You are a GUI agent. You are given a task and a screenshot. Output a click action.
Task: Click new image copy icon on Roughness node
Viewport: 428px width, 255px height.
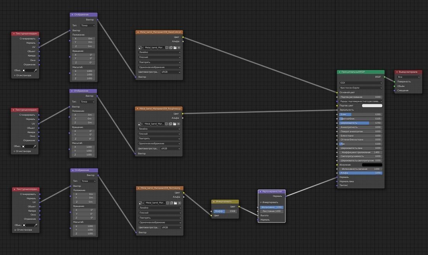click(x=171, y=124)
